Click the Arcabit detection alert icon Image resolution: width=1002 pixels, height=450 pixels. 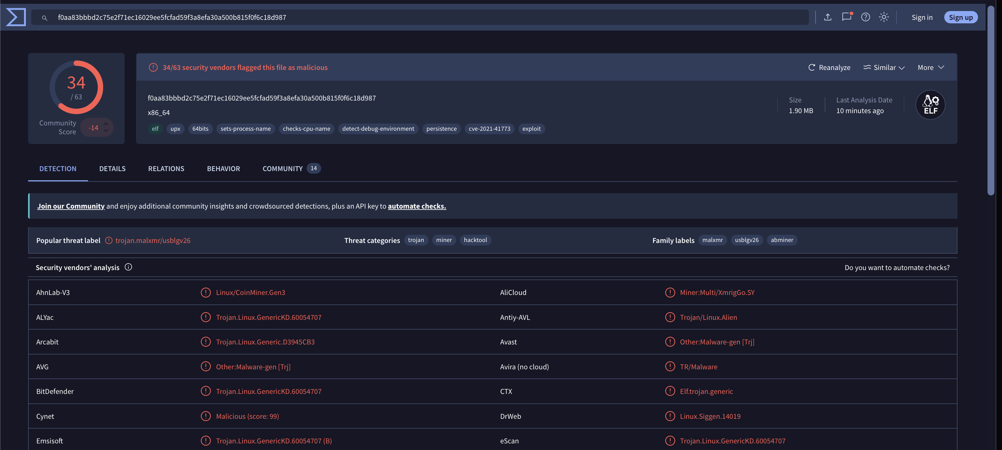pyautogui.click(x=206, y=342)
